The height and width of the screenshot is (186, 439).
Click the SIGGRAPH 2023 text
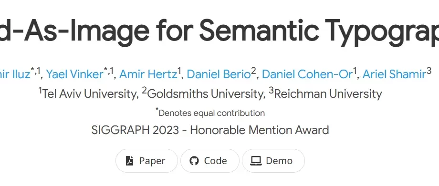point(135,130)
